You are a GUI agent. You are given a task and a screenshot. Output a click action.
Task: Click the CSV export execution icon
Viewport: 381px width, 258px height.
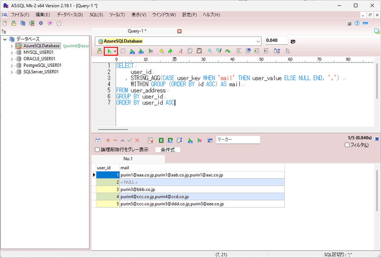pyautogui.click(x=141, y=51)
